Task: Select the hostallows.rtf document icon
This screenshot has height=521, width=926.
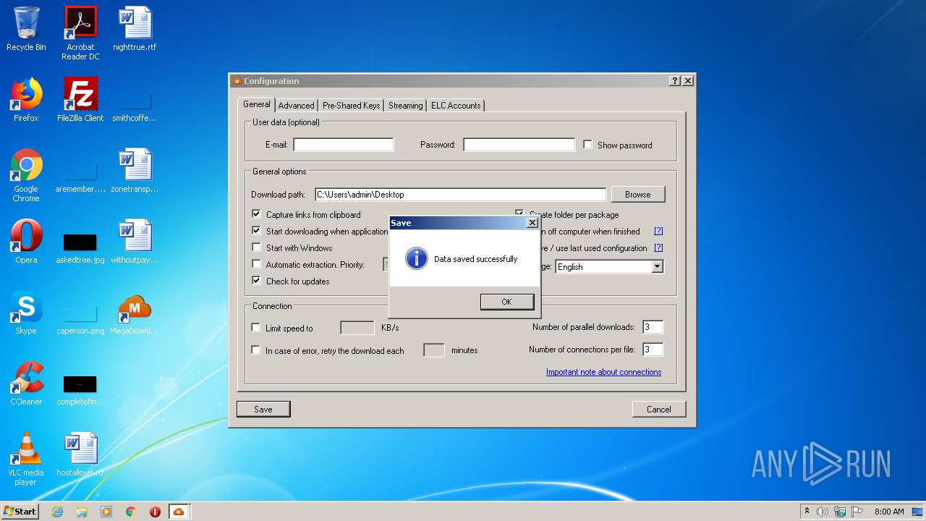Action: [80, 454]
